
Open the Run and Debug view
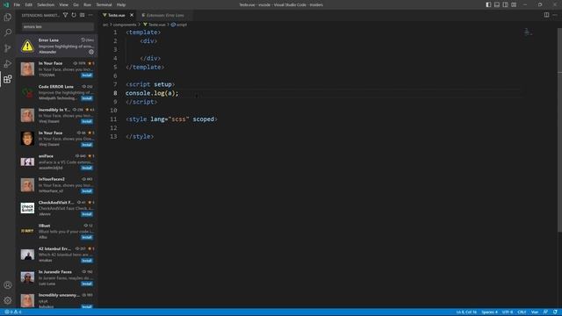8,64
